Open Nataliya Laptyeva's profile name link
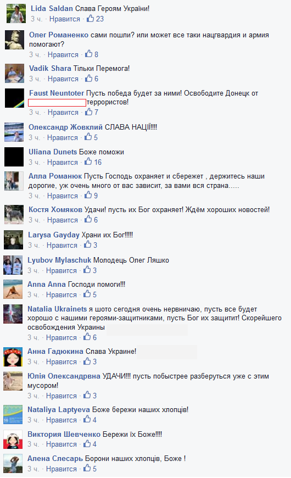This screenshot has height=478, width=291. tap(59, 409)
